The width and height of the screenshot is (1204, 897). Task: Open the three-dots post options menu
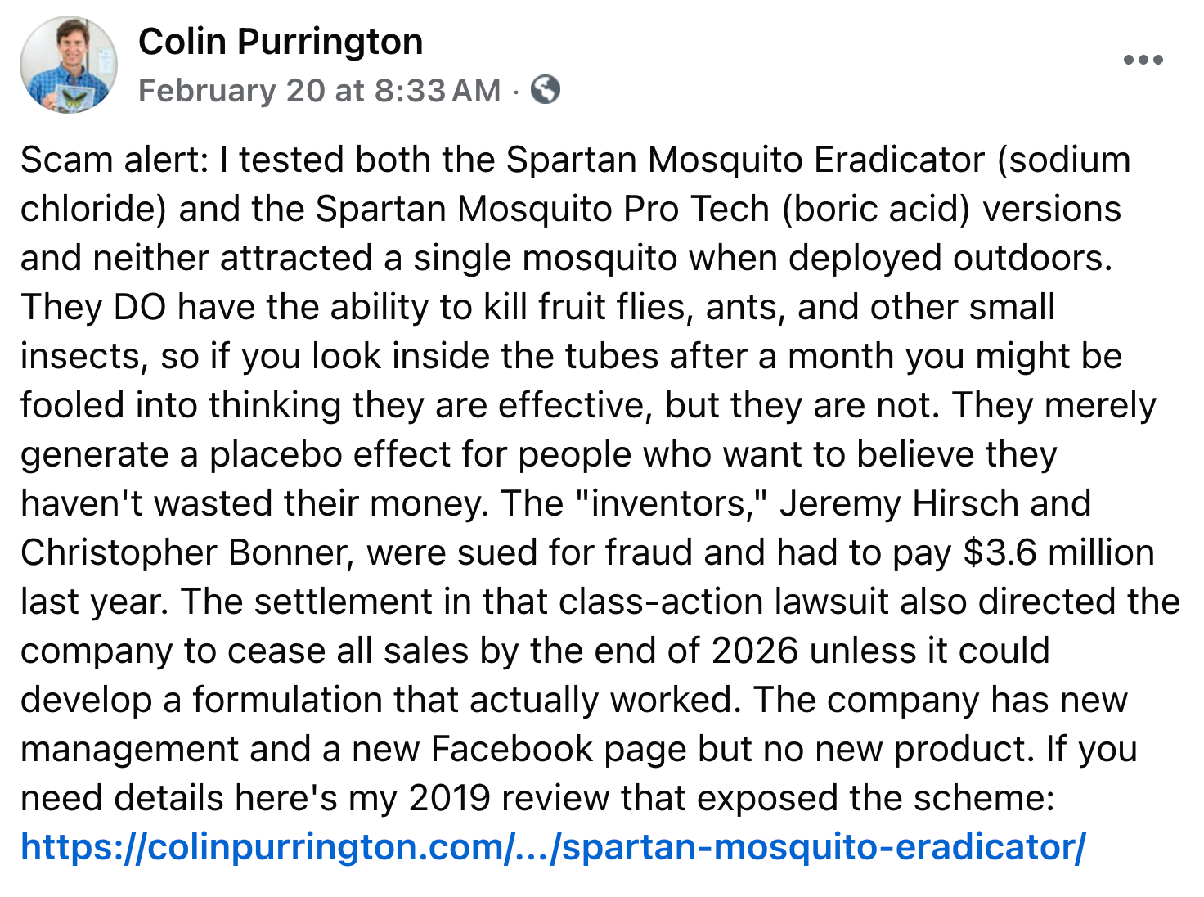click(1143, 60)
